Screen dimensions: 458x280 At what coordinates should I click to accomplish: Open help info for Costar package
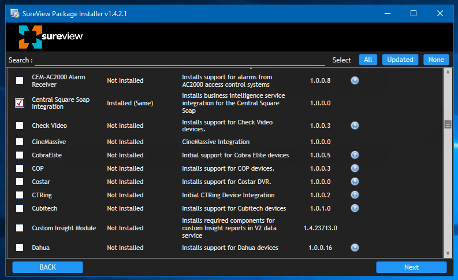coord(355,182)
